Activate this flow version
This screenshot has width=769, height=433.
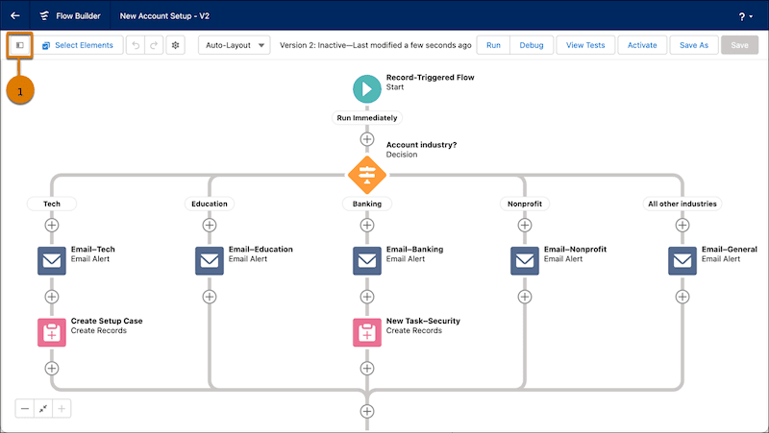click(642, 45)
